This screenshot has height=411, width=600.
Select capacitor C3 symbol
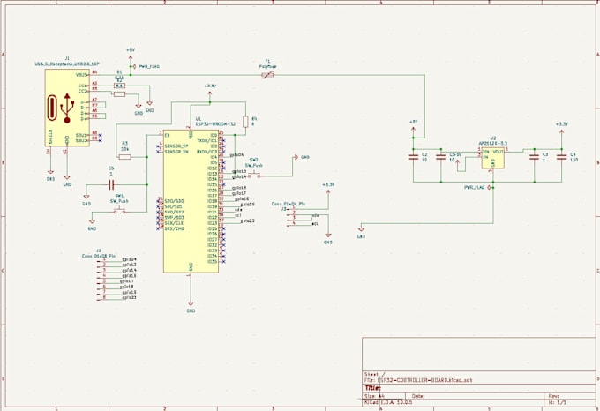(x=535, y=157)
